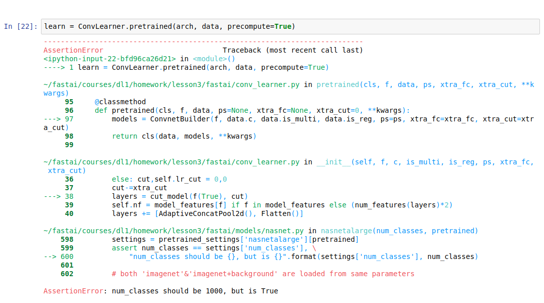Click the 'return cls(data, models, **kwargs)' line
The width and height of the screenshot is (544, 303).
click(184, 136)
